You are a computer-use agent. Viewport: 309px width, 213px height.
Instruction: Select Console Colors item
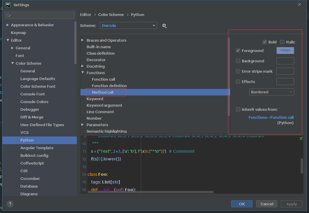34,102
